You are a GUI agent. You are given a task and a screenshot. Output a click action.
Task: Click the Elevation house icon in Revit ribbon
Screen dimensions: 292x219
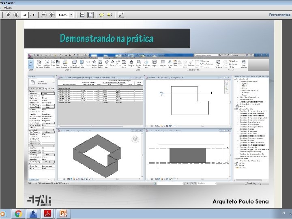[x=131, y=63]
